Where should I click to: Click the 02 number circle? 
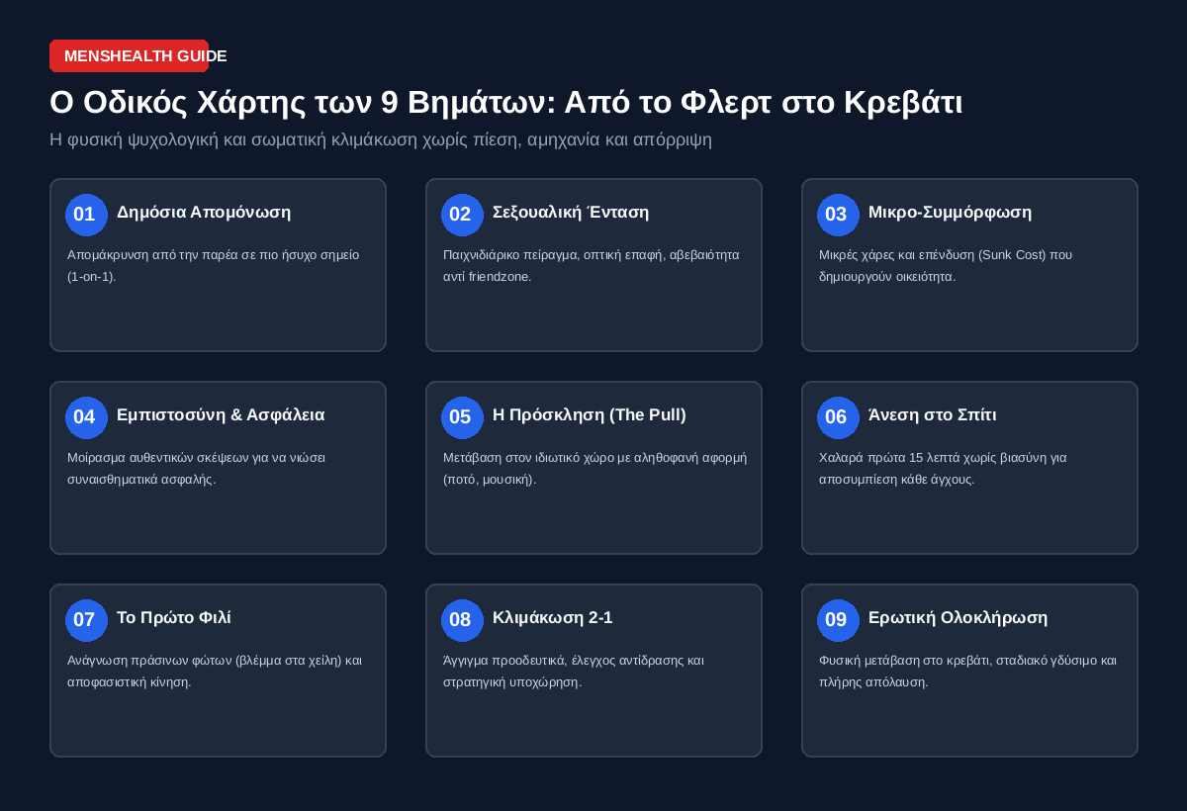coord(462,215)
